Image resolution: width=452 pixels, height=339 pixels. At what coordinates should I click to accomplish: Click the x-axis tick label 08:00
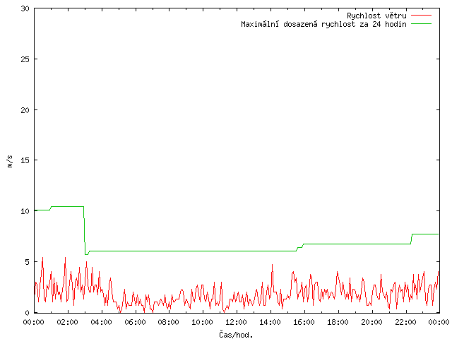(169, 322)
